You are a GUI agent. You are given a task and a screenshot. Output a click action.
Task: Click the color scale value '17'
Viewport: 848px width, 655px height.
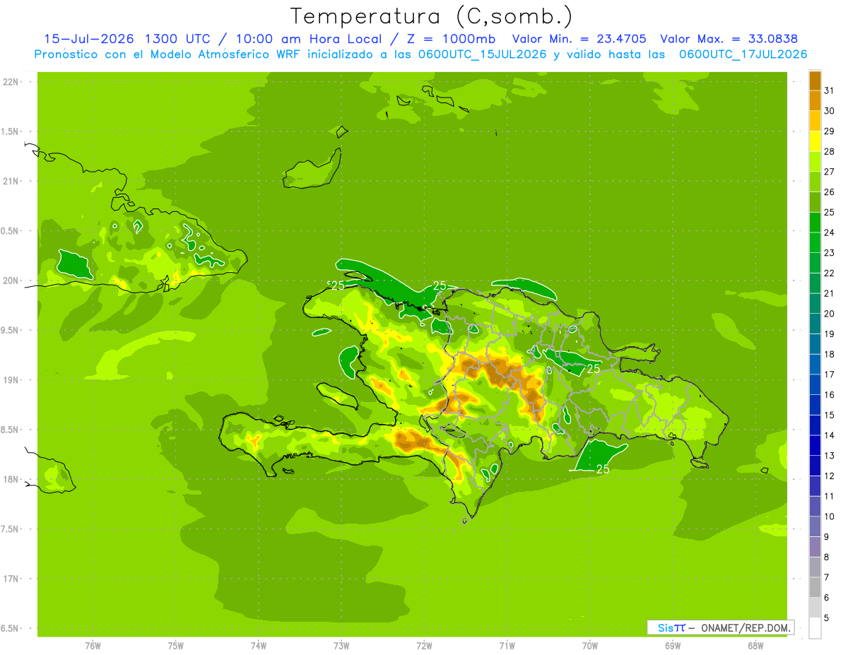[x=830, y=374]
